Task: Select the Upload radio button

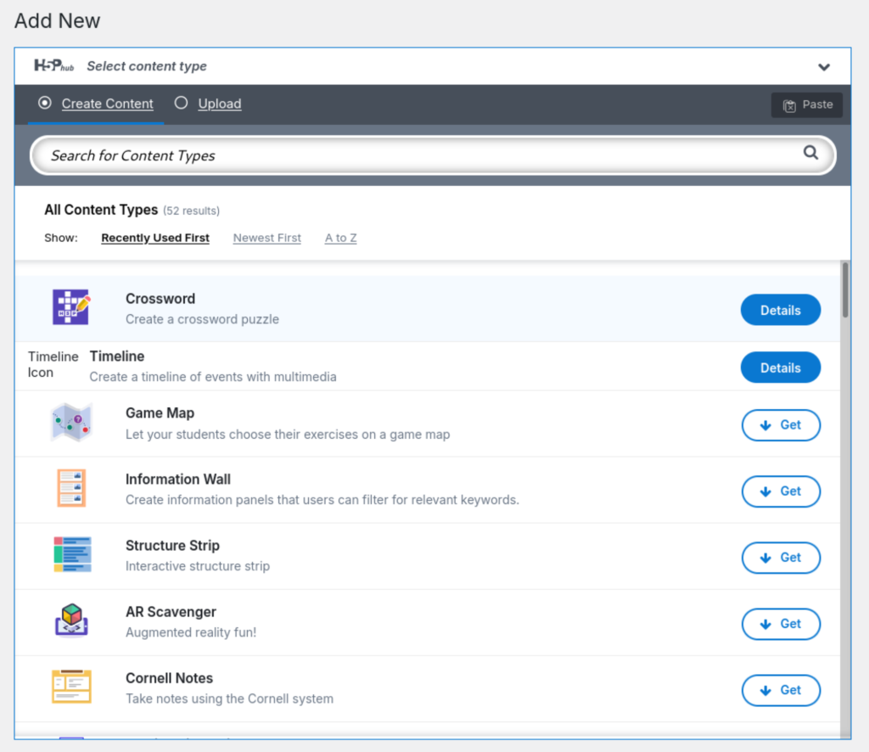Action: tap(181, 104)
